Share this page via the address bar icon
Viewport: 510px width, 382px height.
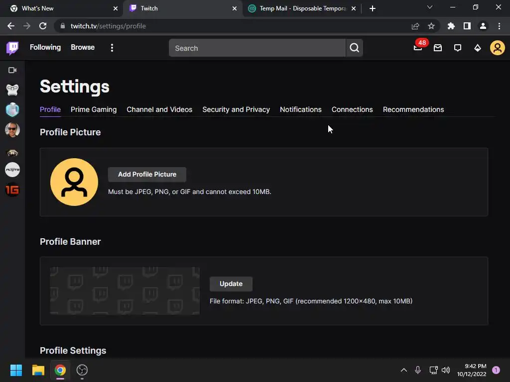click(415, 26)
